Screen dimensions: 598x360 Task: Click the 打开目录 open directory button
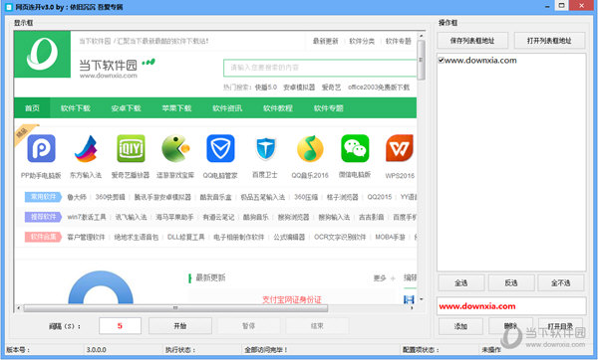coord(560,326)
